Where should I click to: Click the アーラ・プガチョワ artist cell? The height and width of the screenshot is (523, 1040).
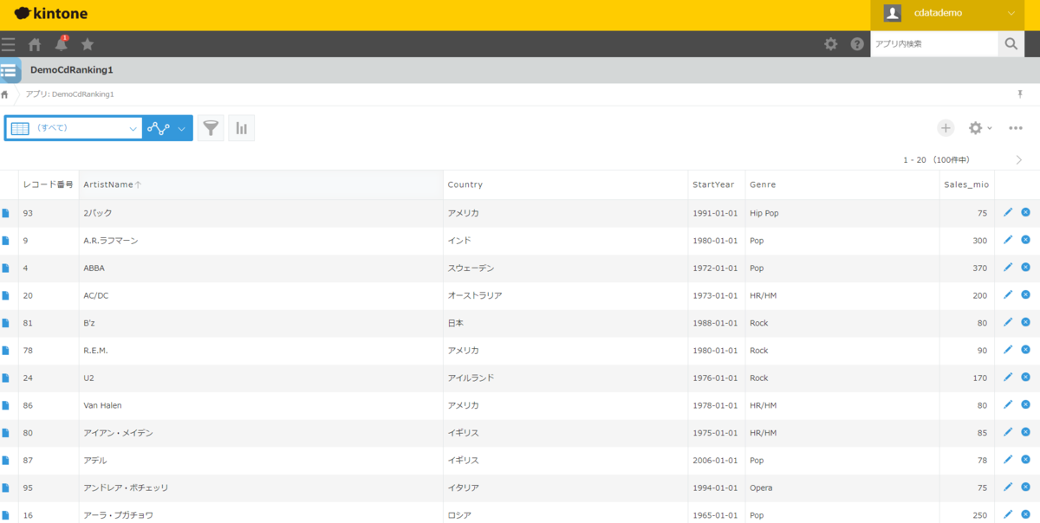click(x=261, y=514)
